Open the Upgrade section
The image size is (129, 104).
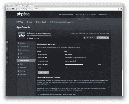point(26,67)
